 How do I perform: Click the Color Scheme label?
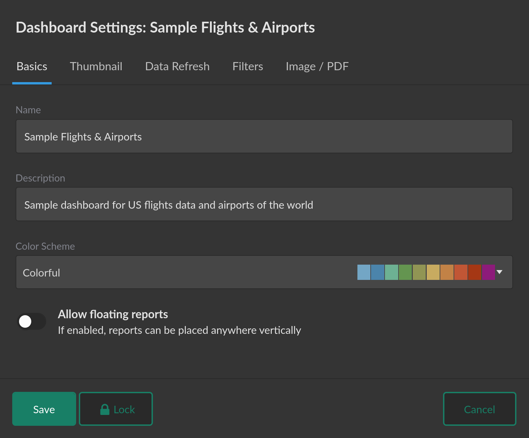pos(45,246)
